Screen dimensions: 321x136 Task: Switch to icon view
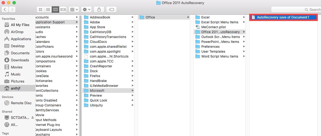coord(40,10)
